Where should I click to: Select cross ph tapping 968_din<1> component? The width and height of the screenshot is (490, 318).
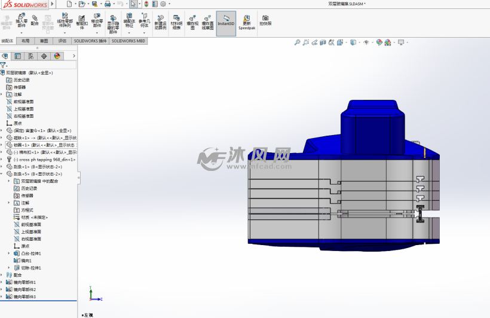pyautogui.click(x=41, y=160)
